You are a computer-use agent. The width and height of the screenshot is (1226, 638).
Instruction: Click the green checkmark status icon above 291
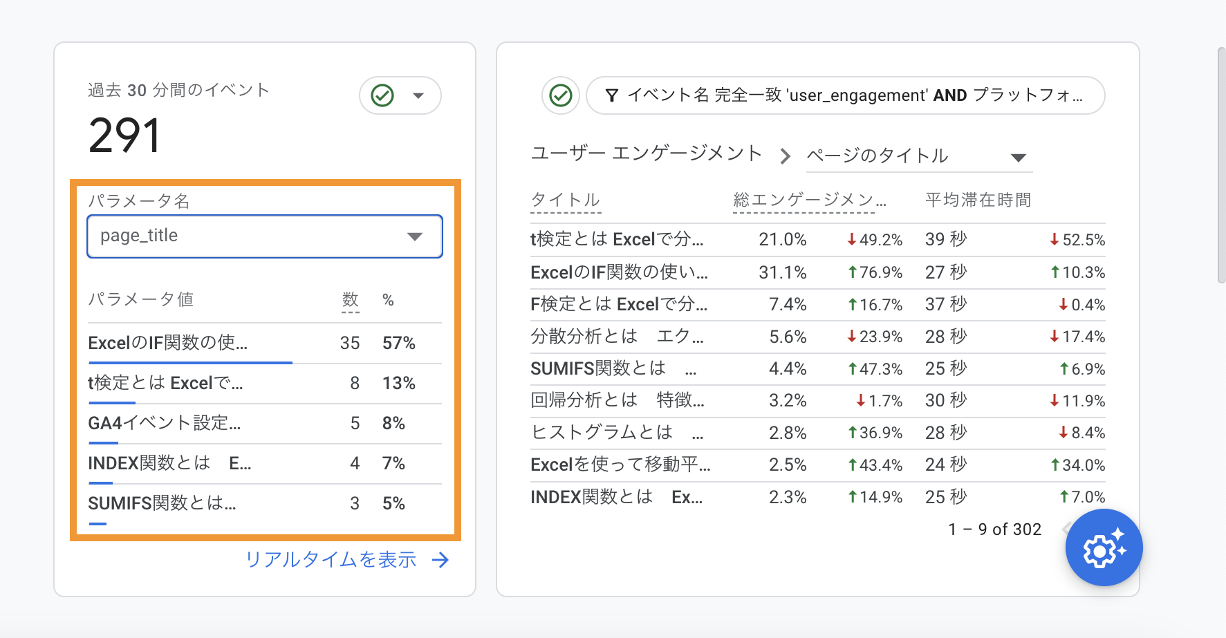tap(381, 96)
